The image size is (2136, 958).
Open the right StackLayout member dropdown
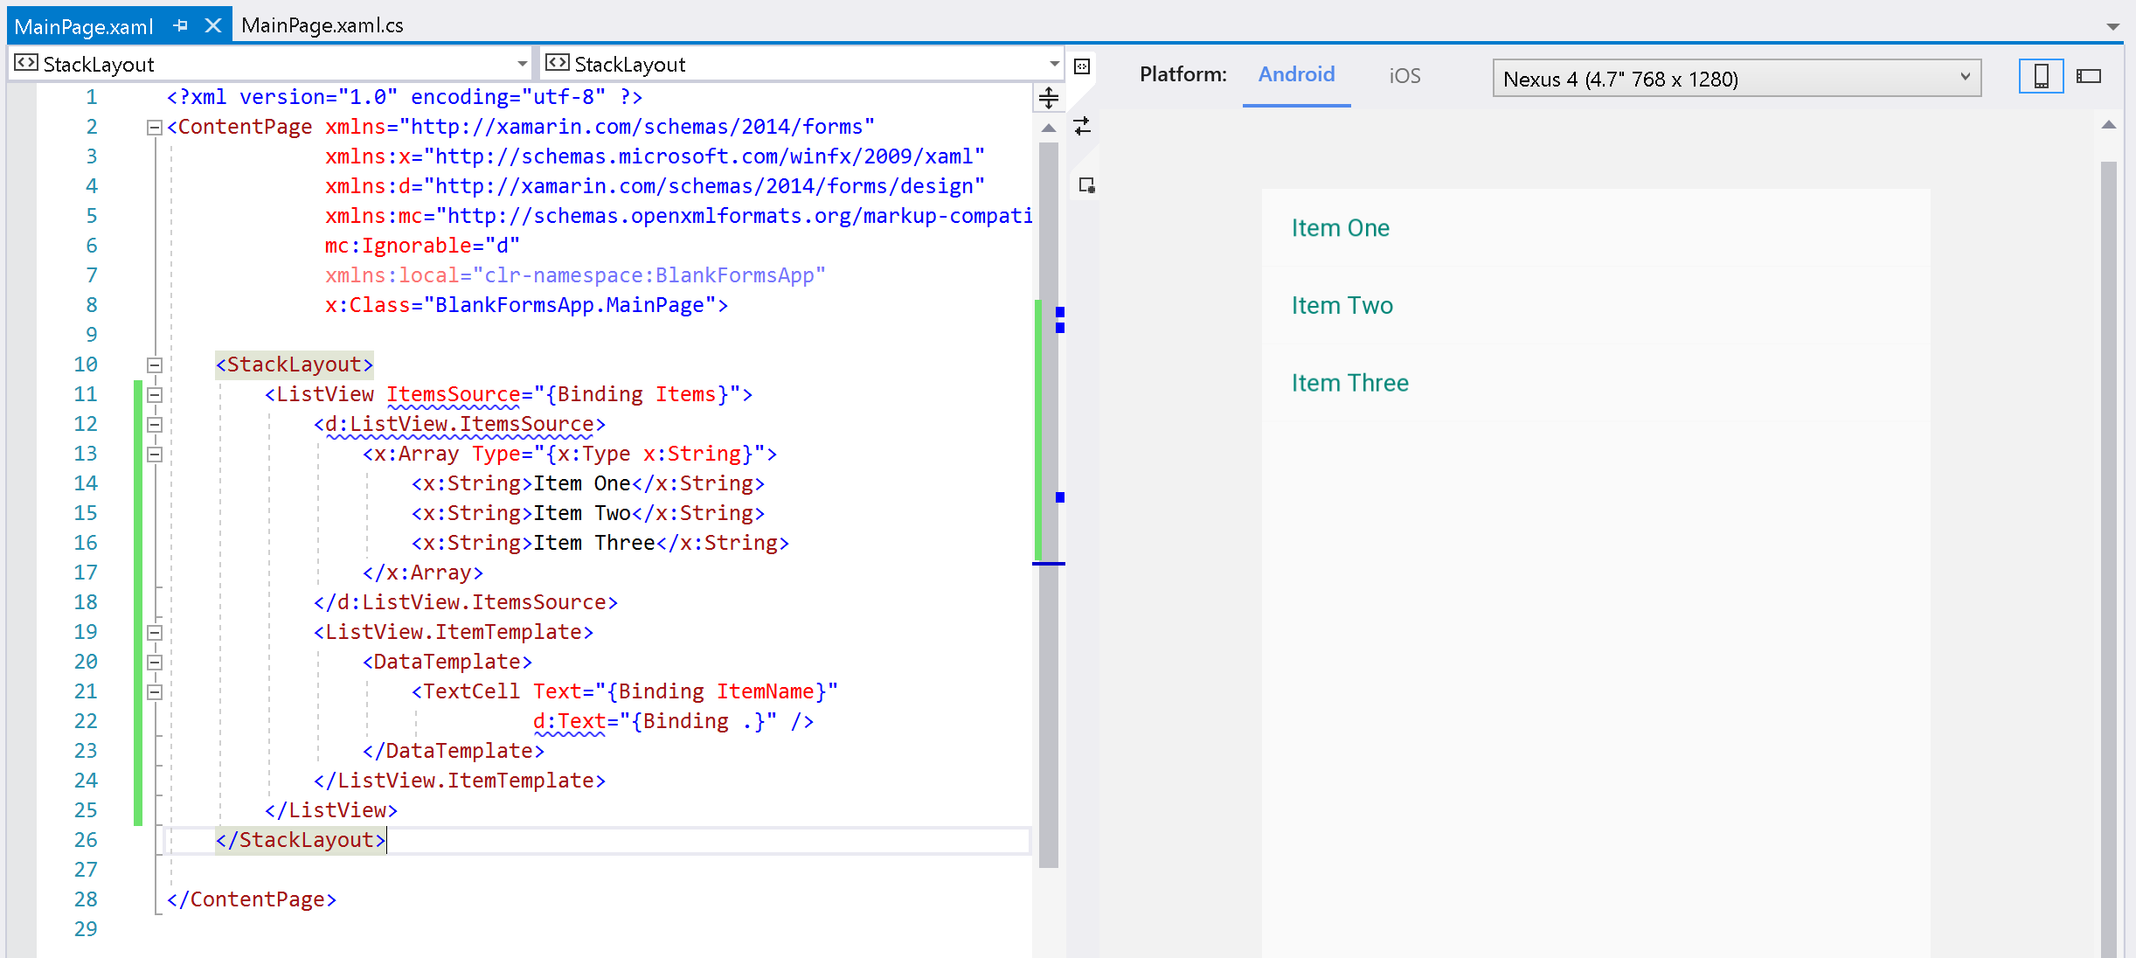tap(1053, 64)
